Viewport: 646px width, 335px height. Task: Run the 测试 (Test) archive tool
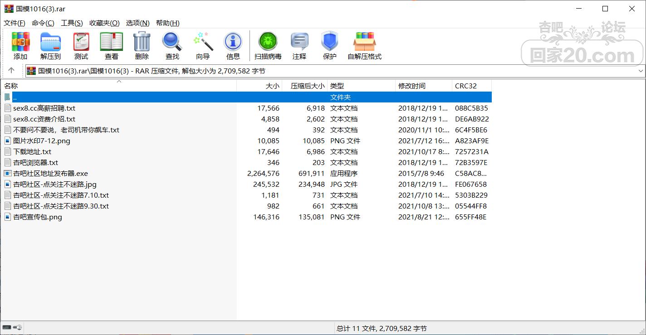click(x=81, y=46)
